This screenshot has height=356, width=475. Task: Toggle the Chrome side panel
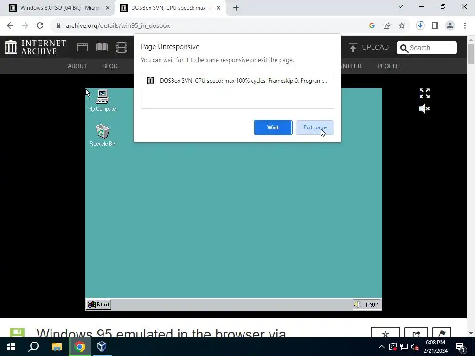435,26
